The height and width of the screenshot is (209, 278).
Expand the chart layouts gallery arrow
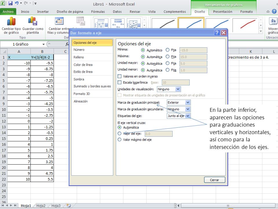click(x=144, y=26)
